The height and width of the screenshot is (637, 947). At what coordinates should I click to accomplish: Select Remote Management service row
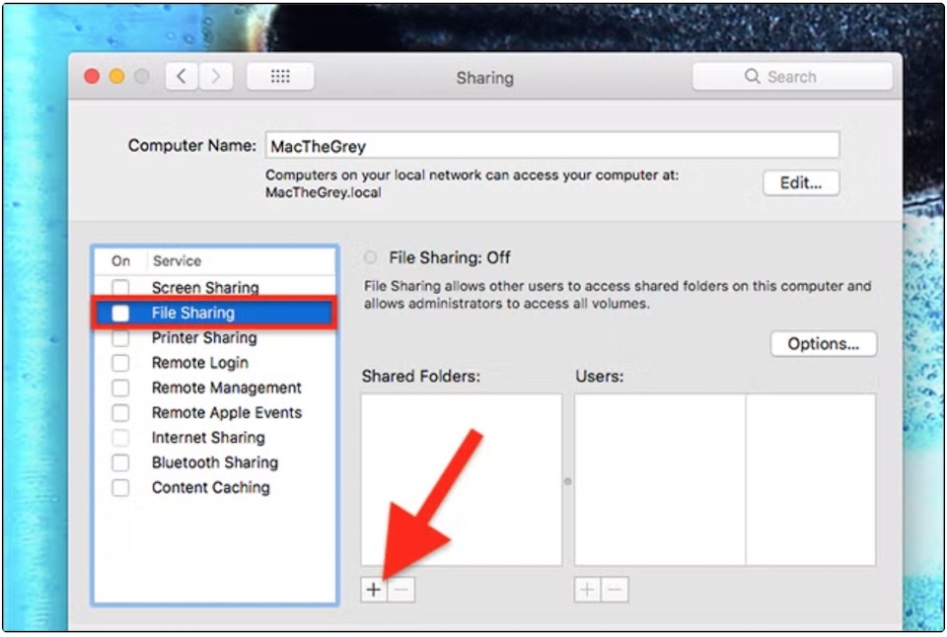pyautogui.click(x=214, y=388)
